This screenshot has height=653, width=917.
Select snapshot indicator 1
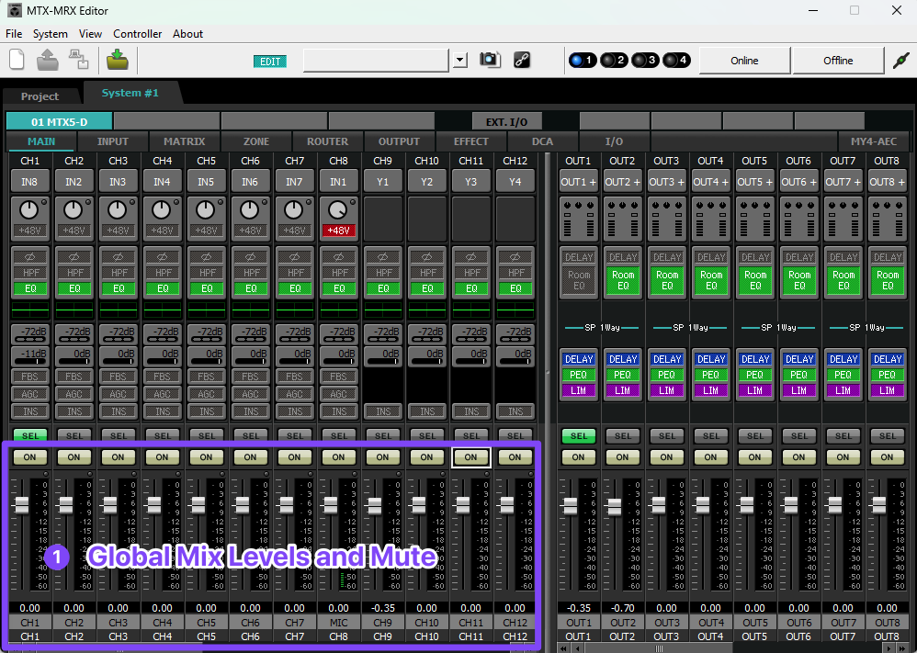[x=583, y=60]
